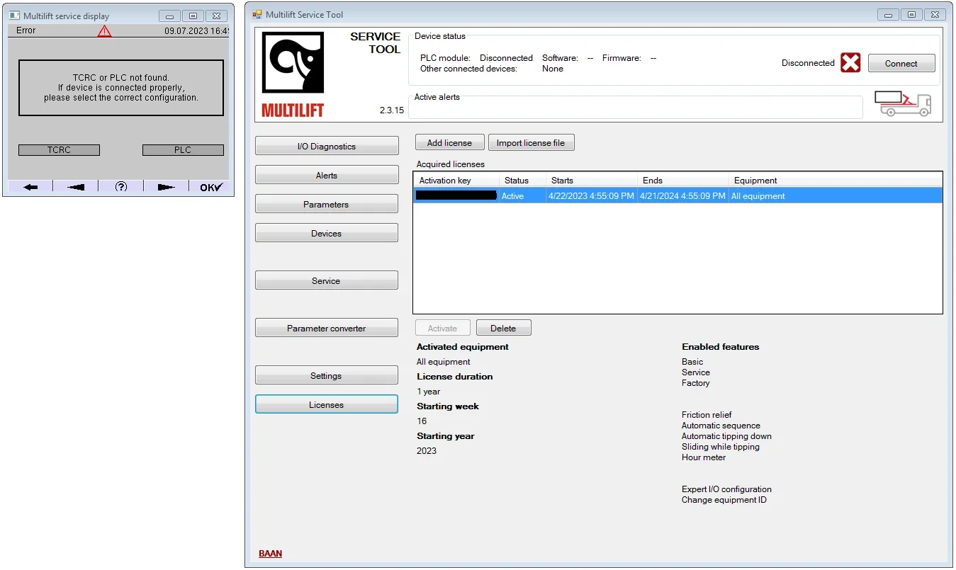This screenshot has height=570, width=956.
Task: Click the 'Hour meter' feature
Action: tap(704, 457)
